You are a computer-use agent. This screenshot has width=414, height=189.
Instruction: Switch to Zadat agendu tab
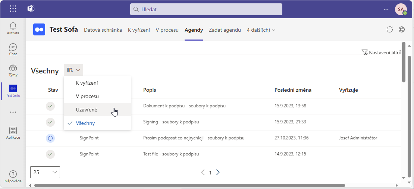pyautogui.click(x=225, y=30)
